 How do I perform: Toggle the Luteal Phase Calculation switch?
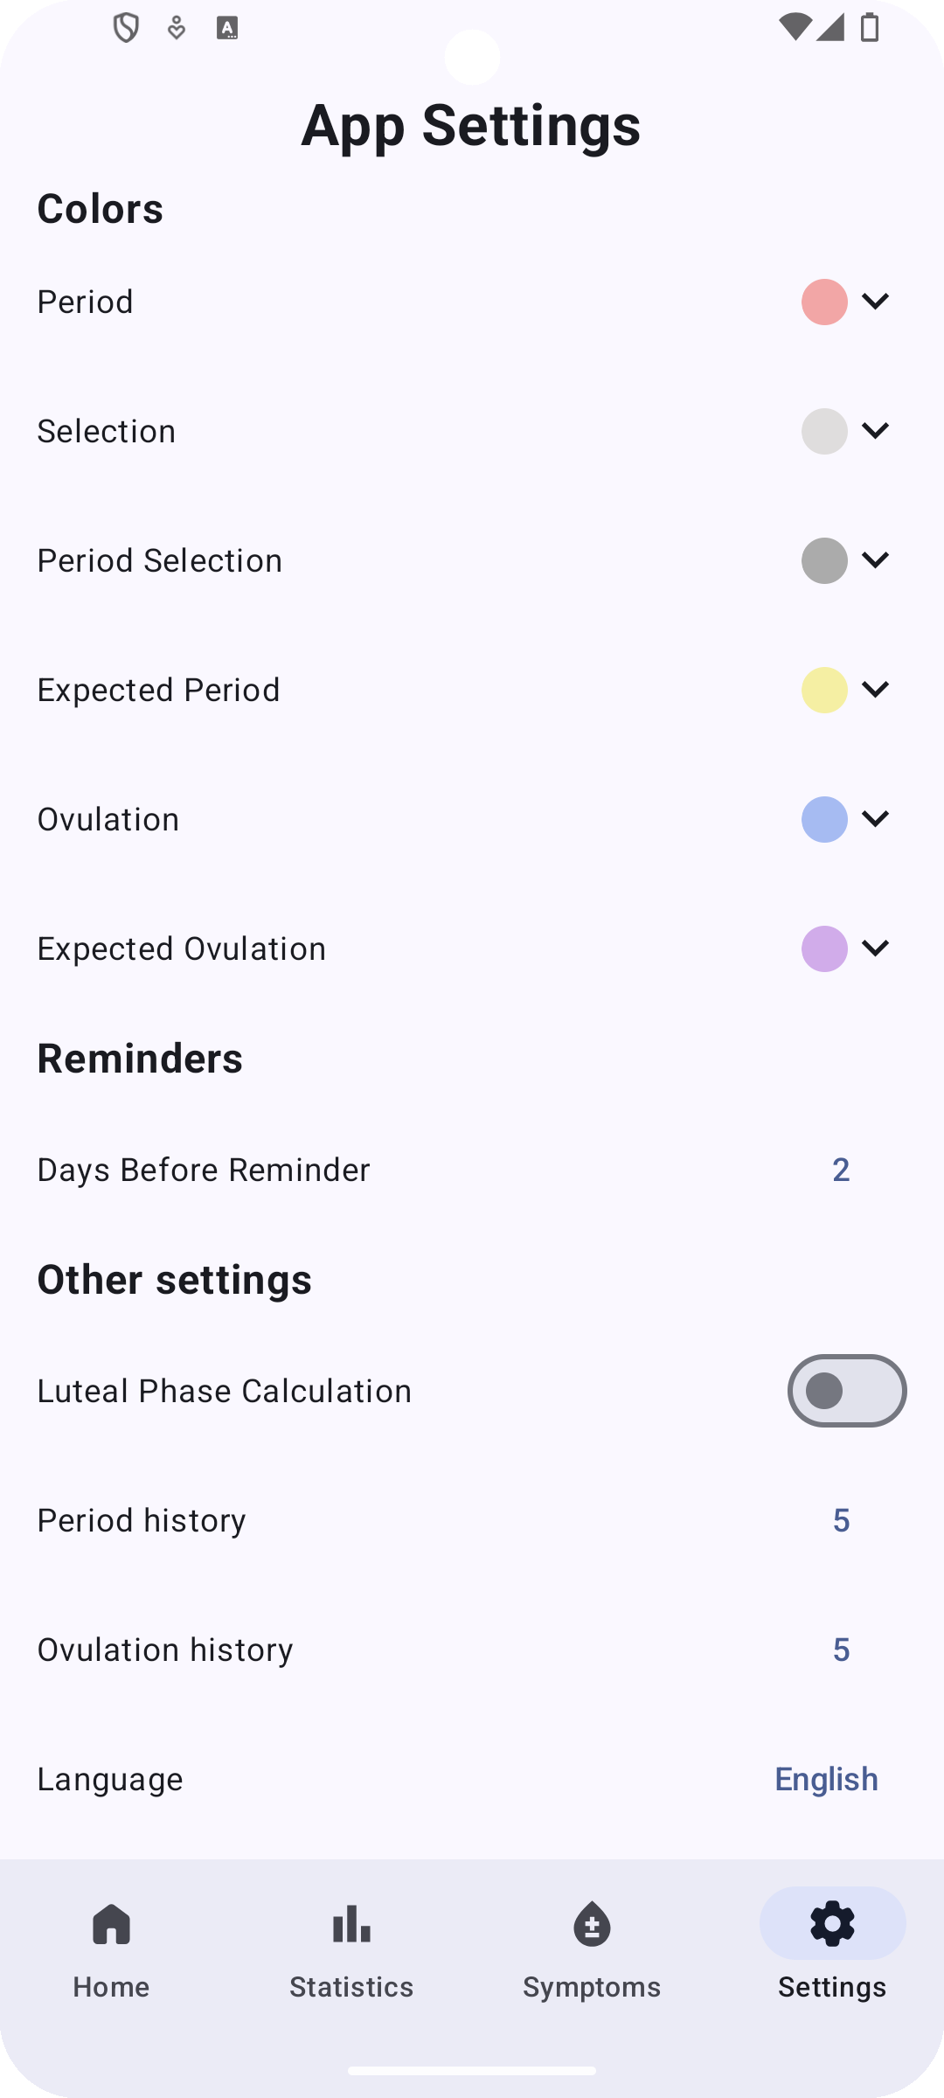846,1391
